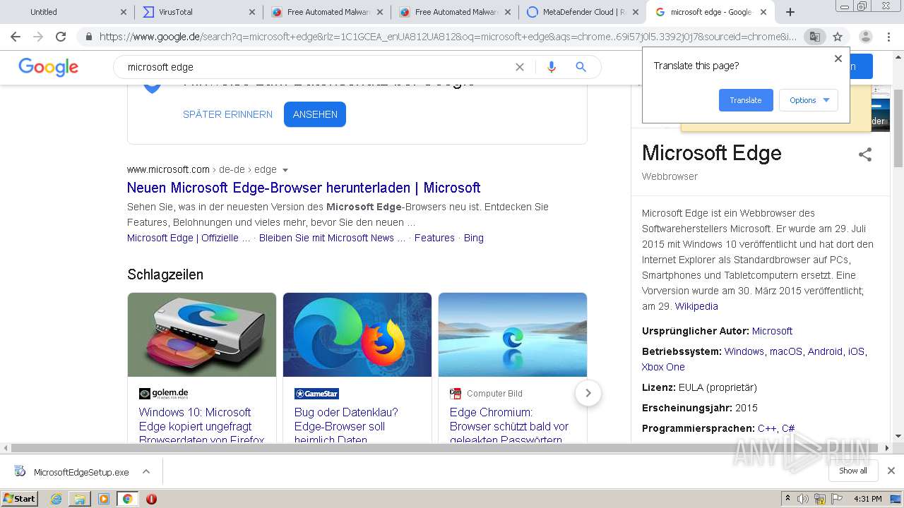Go forward with the forward arrow
The height and width of the screenshot is (508, 904).
pyautogui.click(x=38, y=37)
